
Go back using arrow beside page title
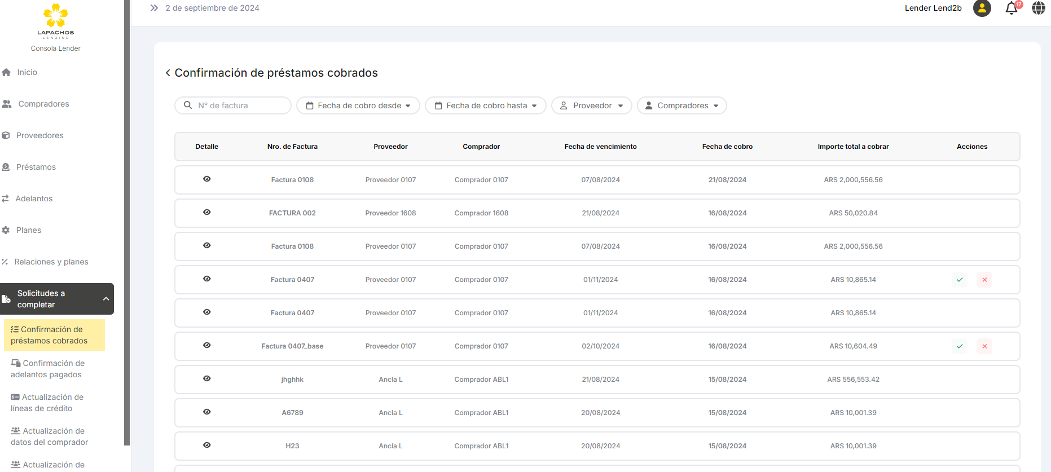click(168, 73)
